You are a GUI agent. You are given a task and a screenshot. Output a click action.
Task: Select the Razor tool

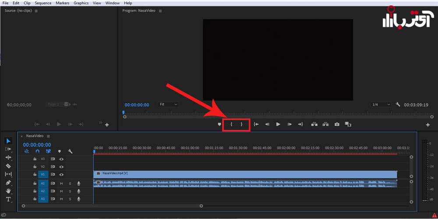8,166
